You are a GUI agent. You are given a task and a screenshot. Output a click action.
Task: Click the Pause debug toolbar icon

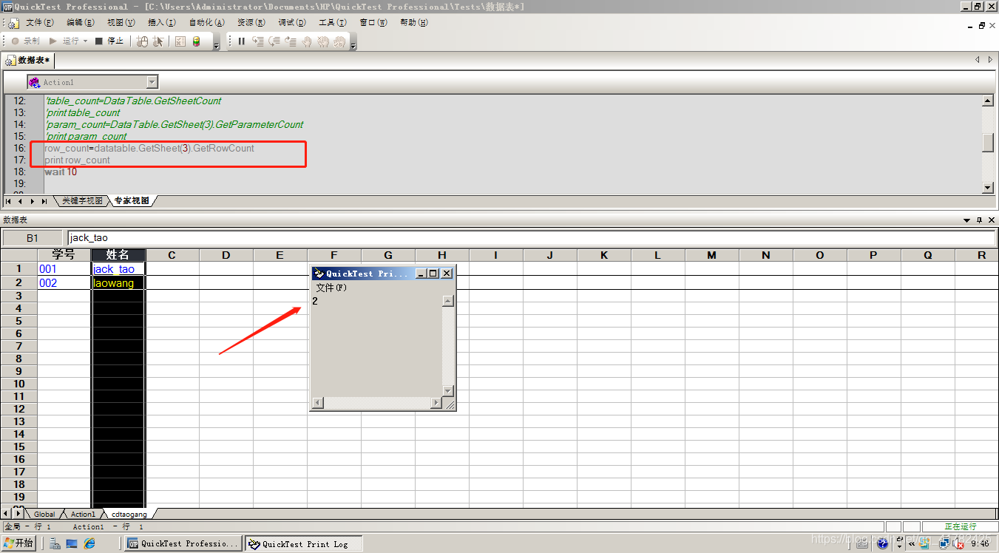coord(241,41)
